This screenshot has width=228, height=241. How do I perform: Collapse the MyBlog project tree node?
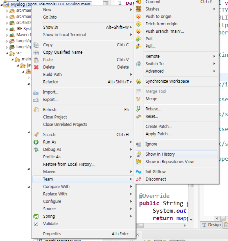click(2, 5)
